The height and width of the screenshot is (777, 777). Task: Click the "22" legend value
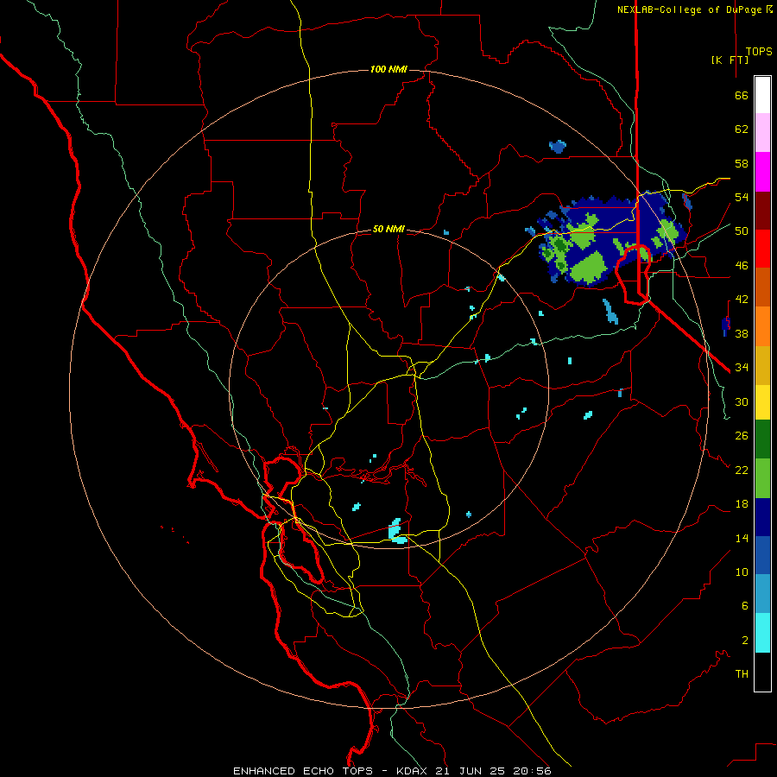[x=742, y=470]
